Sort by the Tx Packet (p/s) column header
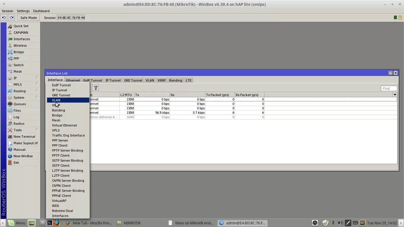Image resolution: width=404 pixels, height=227 pixels. [x=220, y=95]
